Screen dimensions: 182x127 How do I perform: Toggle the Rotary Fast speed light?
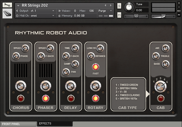[x=96, y=67]
